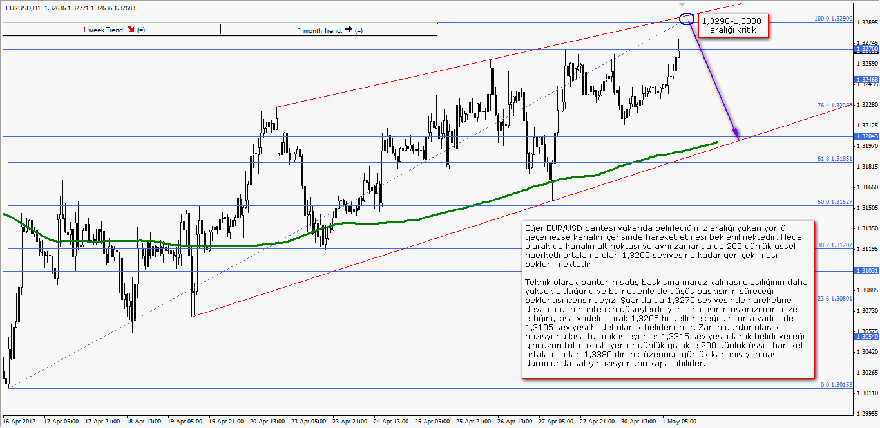The height and width of the screenshot is (428, 880).
Task: Click the price axis value 1.30730
Action: pos(867,311)
